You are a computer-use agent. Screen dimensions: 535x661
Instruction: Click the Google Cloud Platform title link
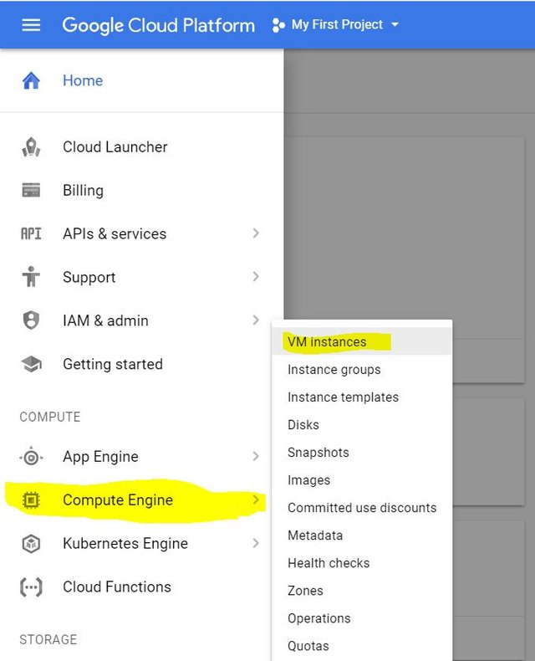click(x=159, y=25)
